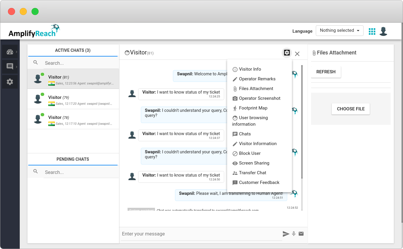Viewport: 403px width, 249px height.
Task: Open the apps grid icon in header
Action: point(372,31)
